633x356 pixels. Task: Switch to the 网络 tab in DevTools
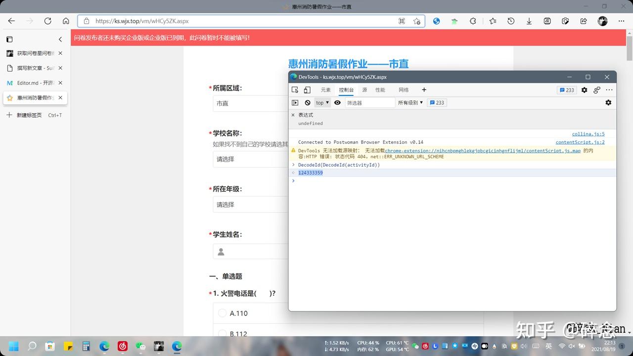(403, 89)
